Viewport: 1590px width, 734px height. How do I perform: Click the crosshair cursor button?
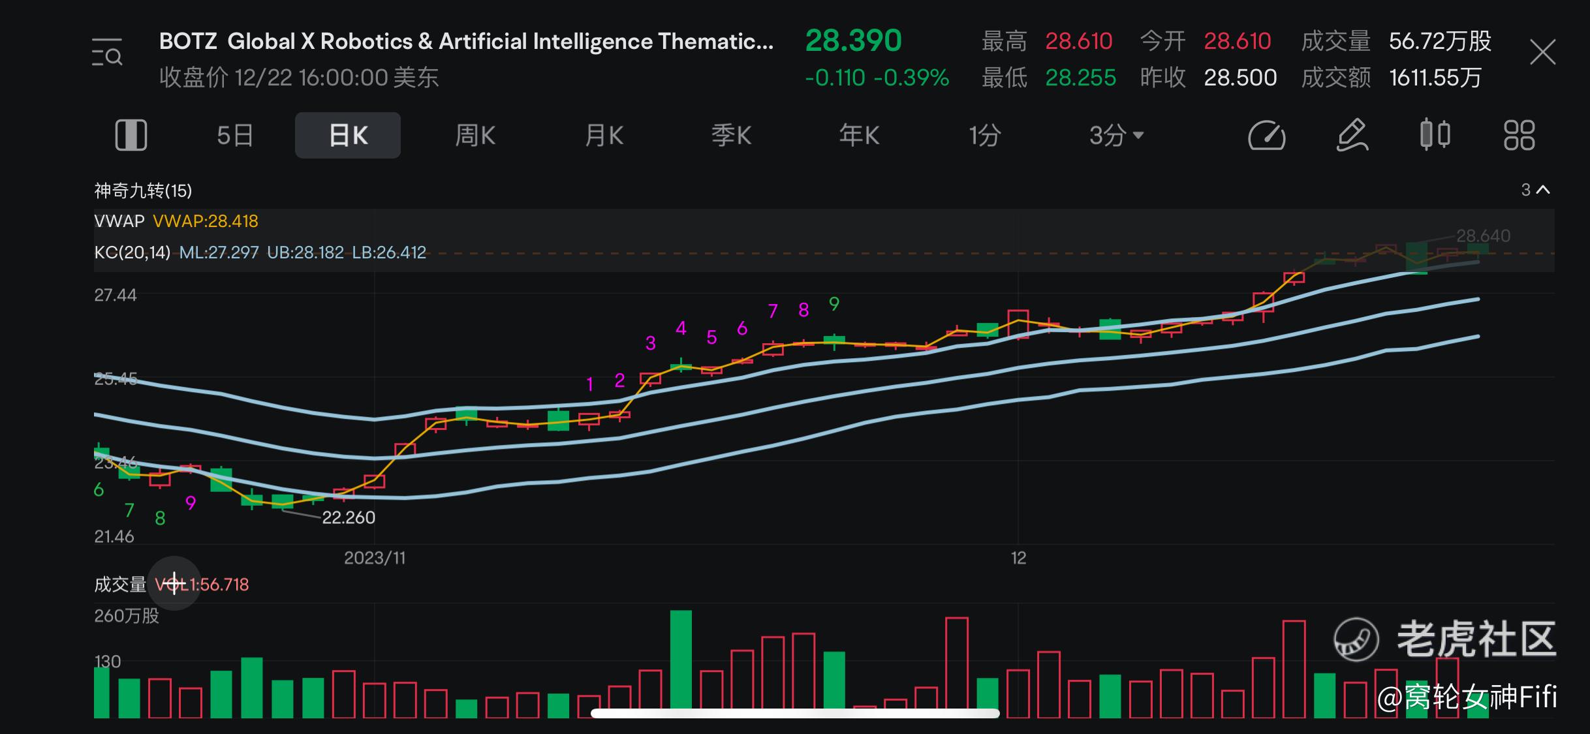click(x=174, y=583)
